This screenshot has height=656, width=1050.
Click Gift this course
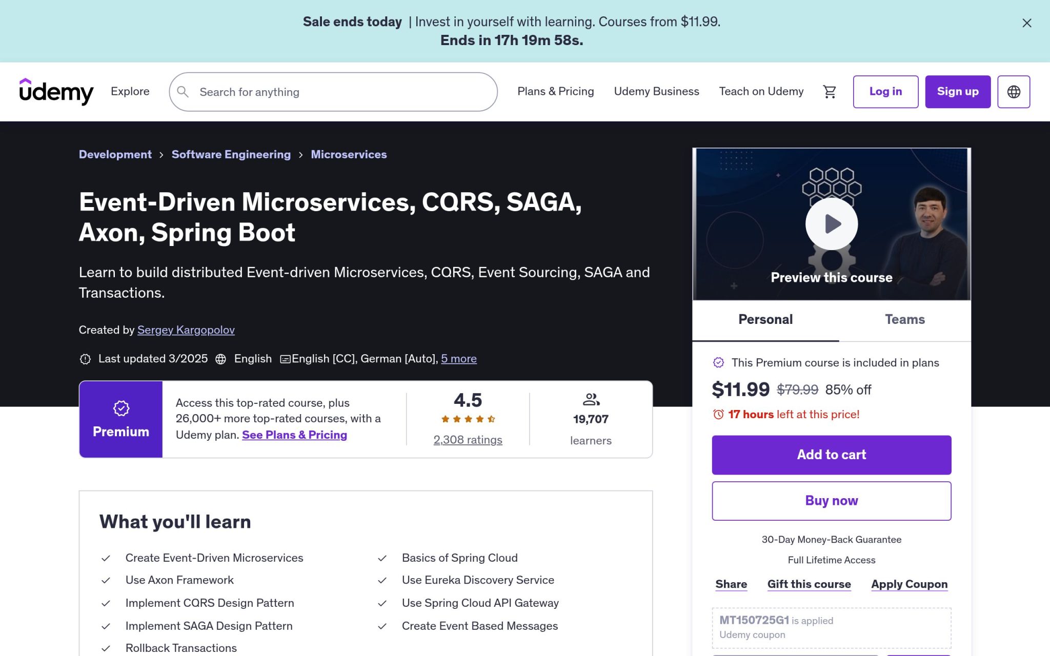[809, 584]
